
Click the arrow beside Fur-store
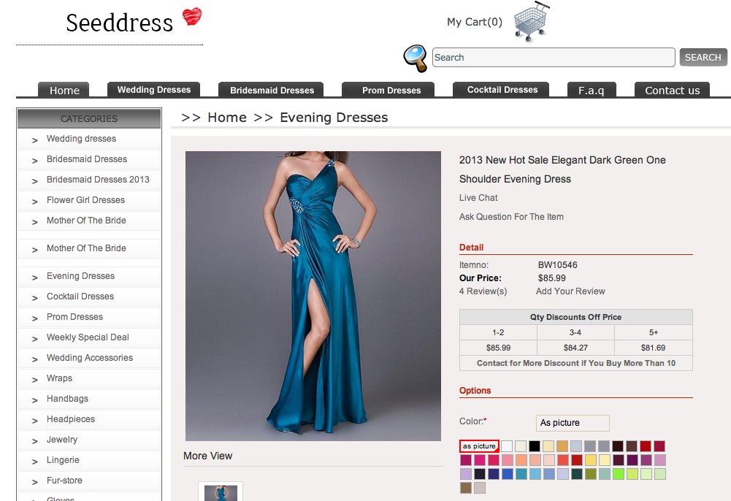click(x=34, y=482)
